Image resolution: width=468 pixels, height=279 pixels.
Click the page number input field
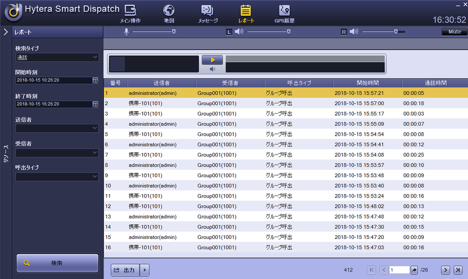399,270
